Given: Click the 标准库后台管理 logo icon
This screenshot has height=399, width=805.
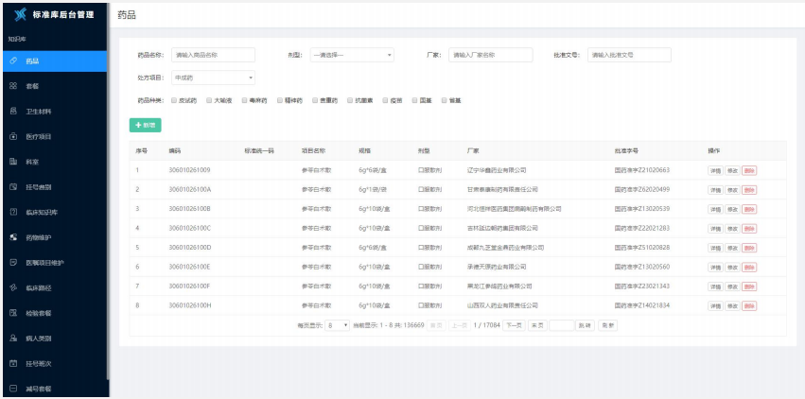Looking at the screenshot, I should pos(20,14).
